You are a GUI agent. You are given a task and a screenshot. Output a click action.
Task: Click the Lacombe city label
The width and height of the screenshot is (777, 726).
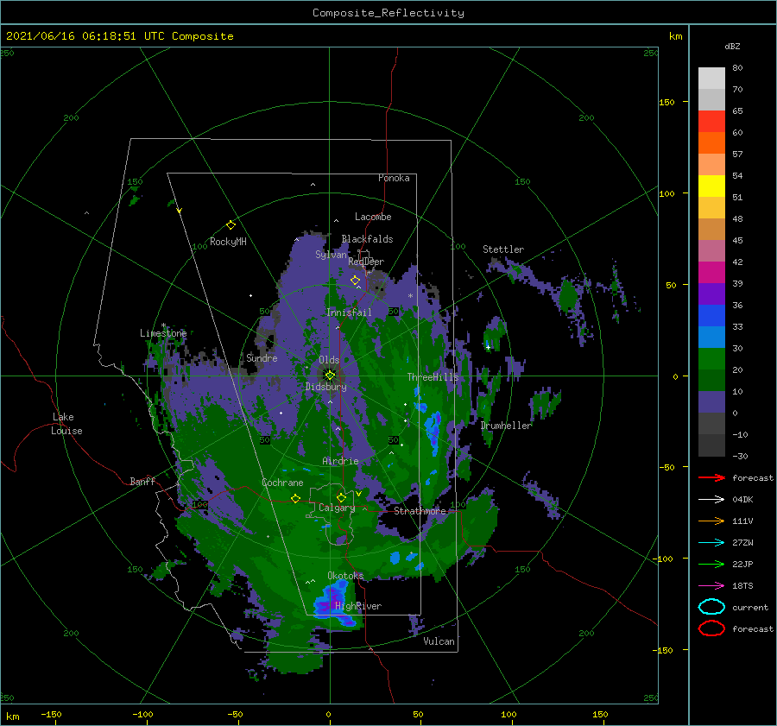tap(373, 217)
